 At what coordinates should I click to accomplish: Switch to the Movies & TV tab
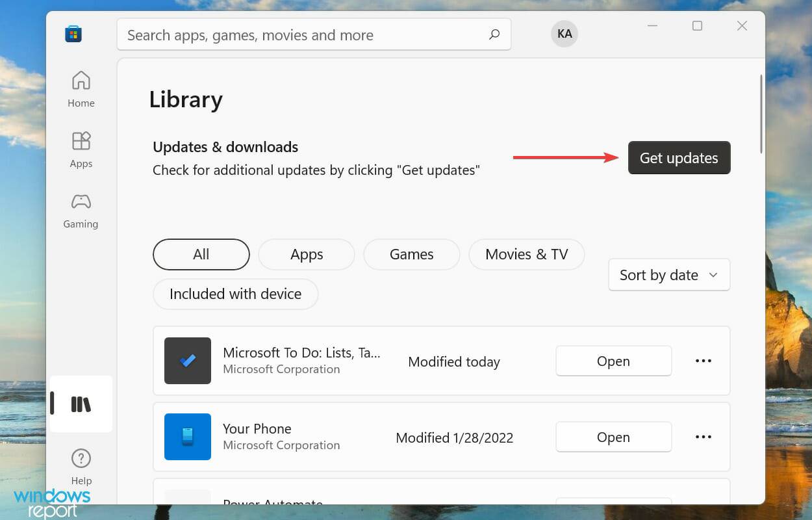pos(526,254)
